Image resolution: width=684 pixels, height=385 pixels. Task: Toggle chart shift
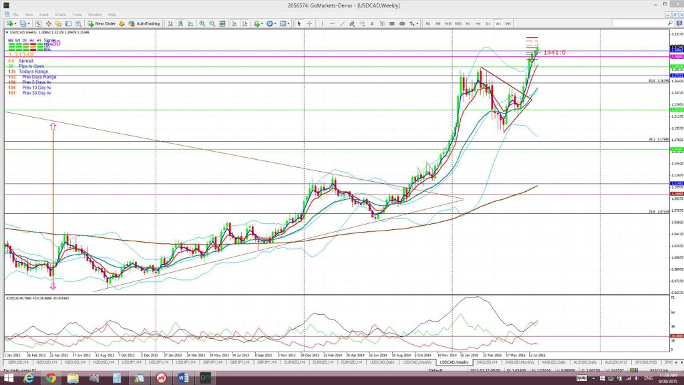244,23
